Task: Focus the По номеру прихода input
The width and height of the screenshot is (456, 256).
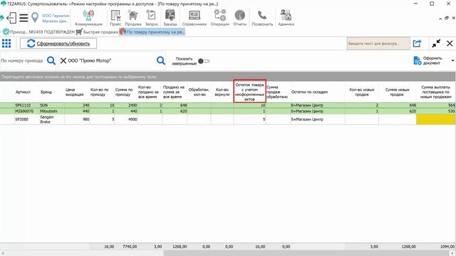Action: [23, 60]
